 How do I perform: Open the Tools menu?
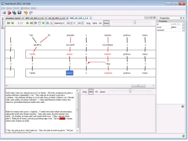click(16, 8)
